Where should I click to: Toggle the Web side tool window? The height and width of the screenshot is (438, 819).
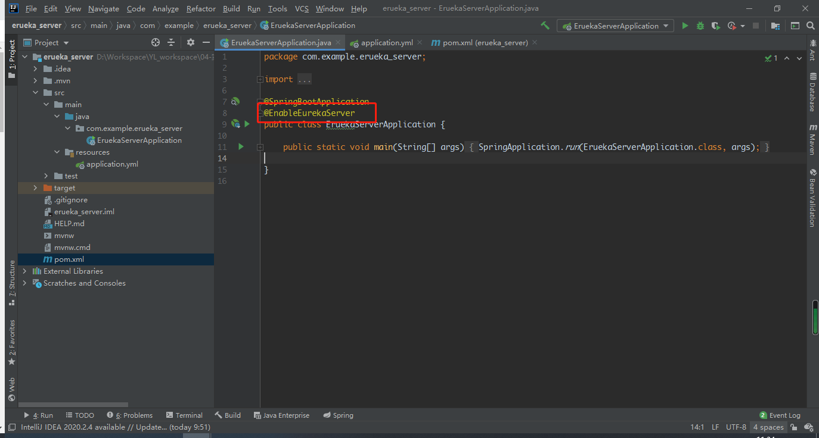pyautogui.click(x=11, y=389)
